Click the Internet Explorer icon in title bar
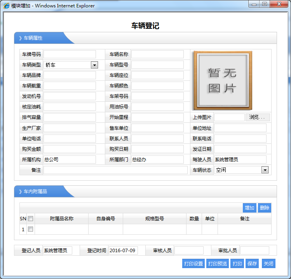Image resolution: width=291 pixels, height=279 pixels. [7, 6]
